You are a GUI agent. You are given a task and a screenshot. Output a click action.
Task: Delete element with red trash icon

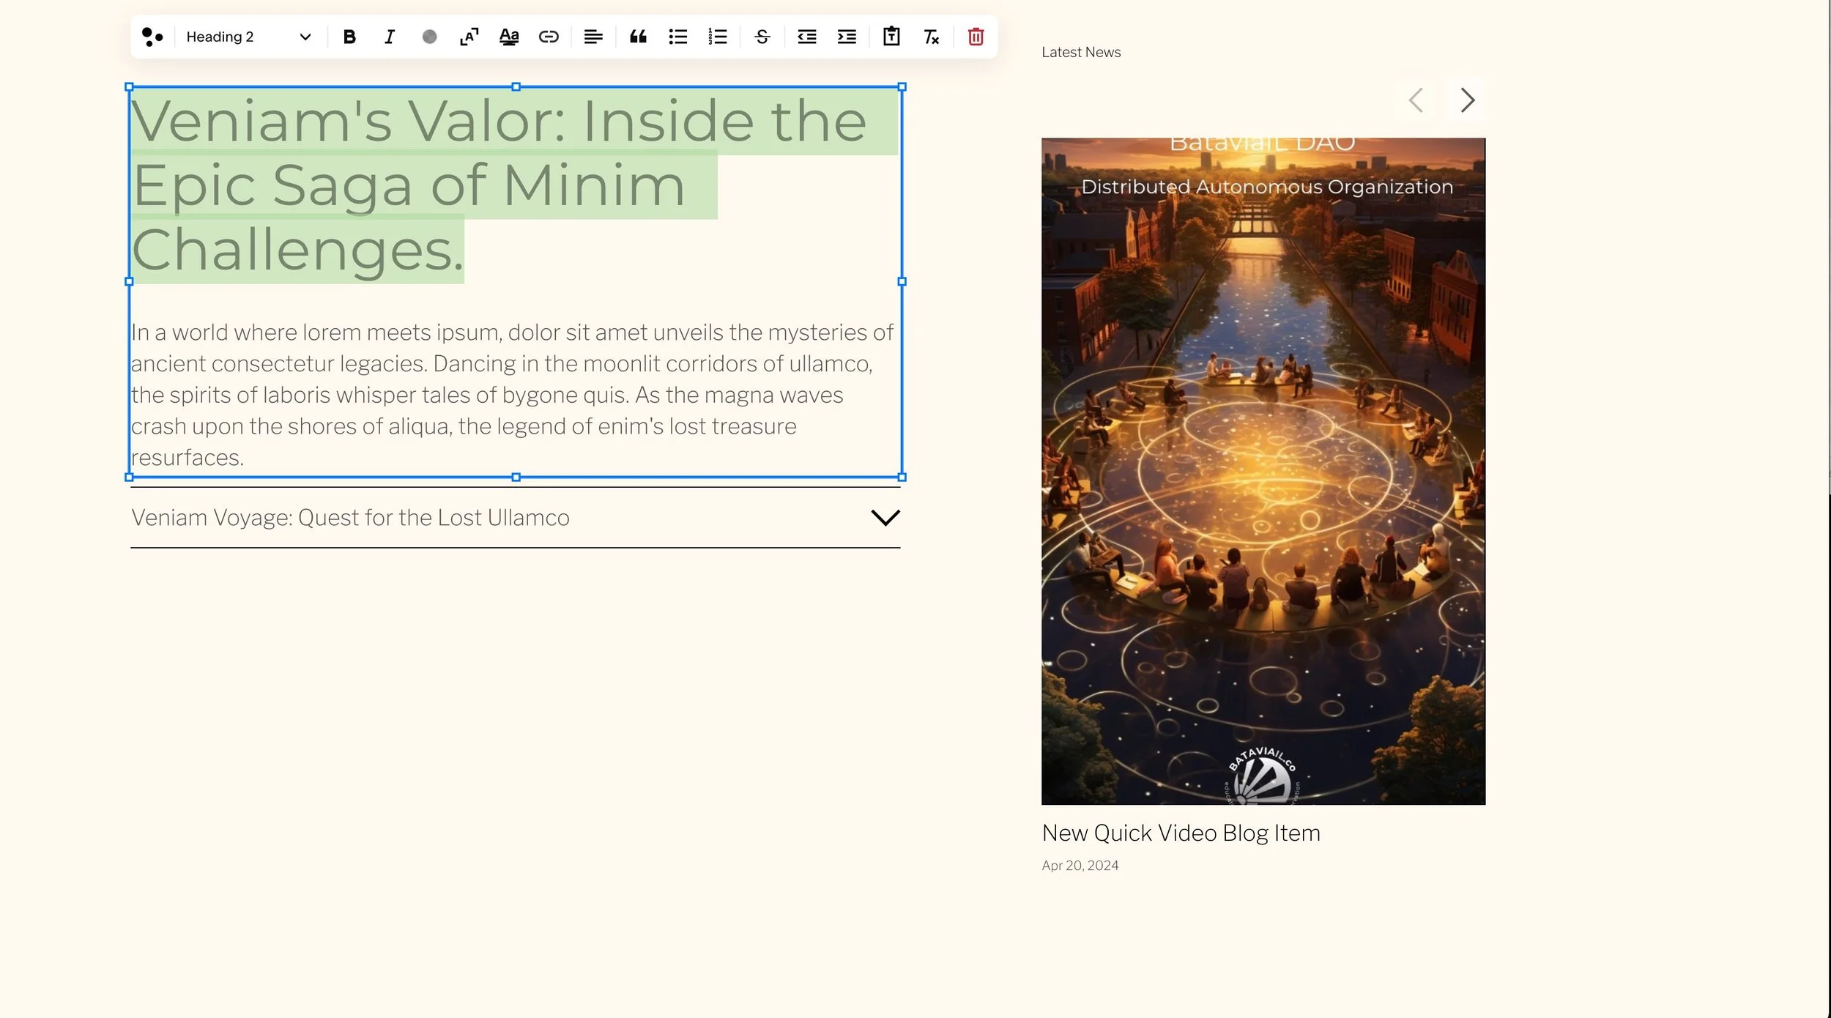tap(976, 37)
